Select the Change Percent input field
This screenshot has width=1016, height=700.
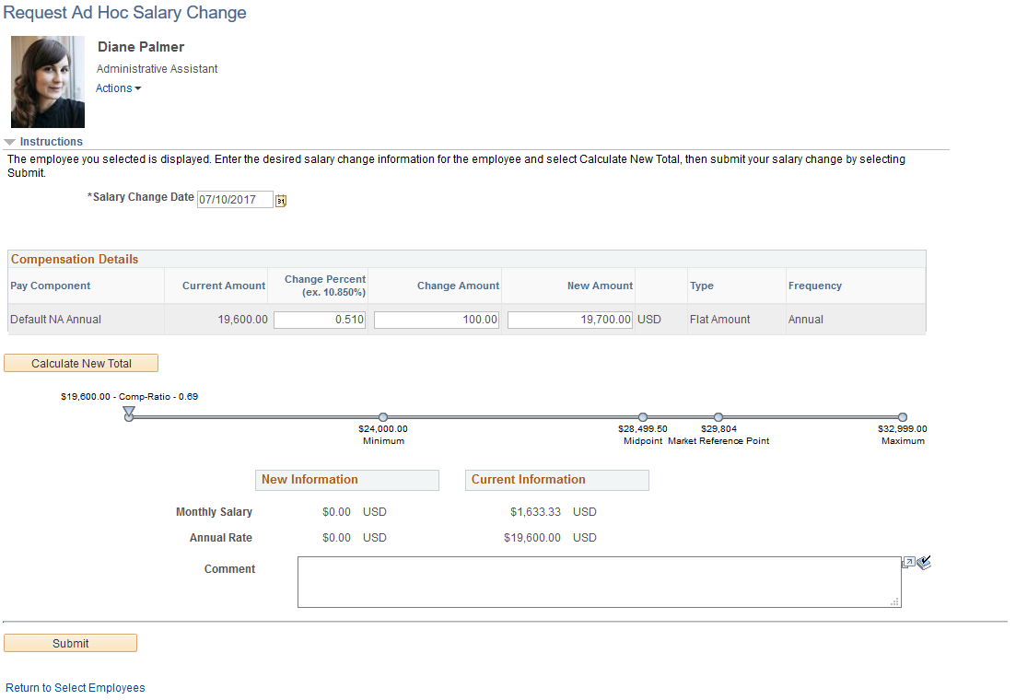tap(320, 318)
